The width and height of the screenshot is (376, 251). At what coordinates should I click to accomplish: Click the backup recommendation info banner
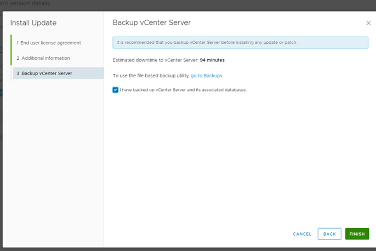tap(241, 42)
